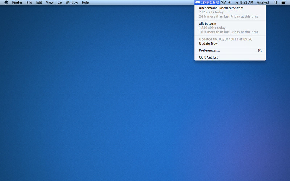Screen dimensions: 290x181
Task: Click "16 % more than last Friday" line
Action: pos(229,32)
